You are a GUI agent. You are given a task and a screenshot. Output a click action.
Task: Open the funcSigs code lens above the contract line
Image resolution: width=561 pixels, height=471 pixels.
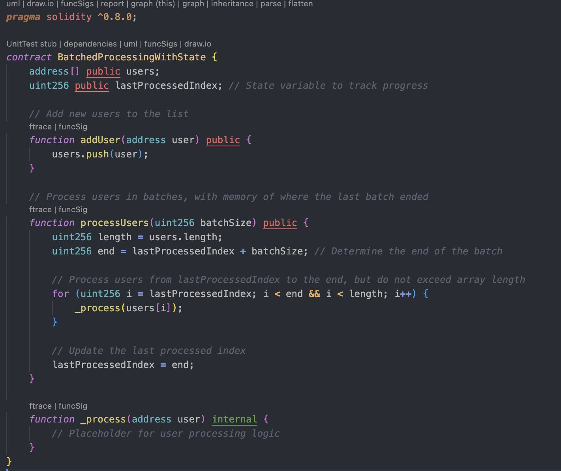[x=161, y=44]
